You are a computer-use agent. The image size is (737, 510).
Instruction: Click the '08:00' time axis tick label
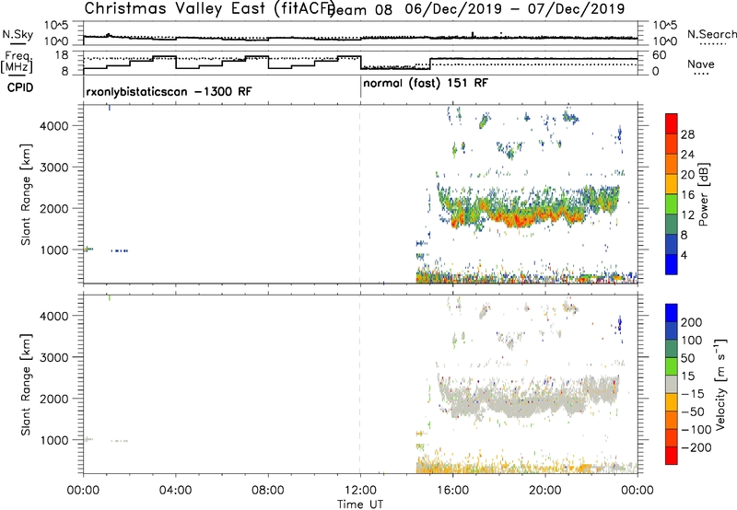[268, 491]
